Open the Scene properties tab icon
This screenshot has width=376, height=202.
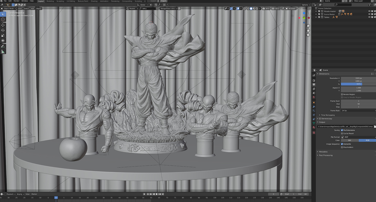[314, 93]
